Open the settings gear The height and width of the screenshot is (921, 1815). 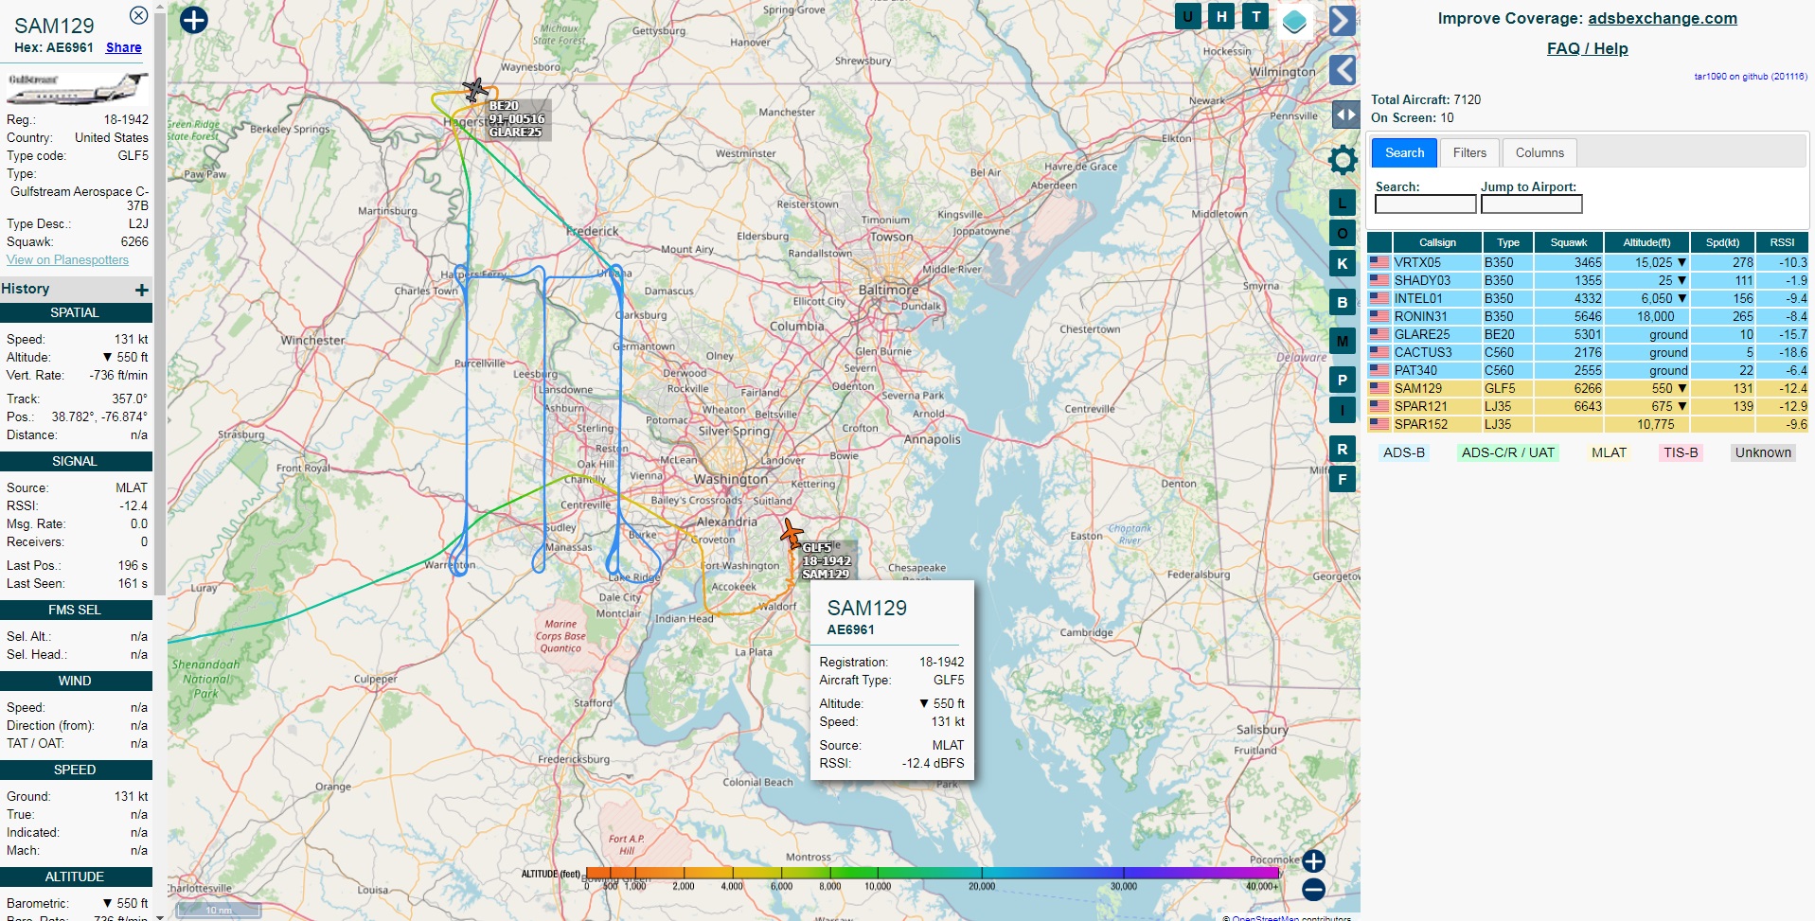point(1343,160)
